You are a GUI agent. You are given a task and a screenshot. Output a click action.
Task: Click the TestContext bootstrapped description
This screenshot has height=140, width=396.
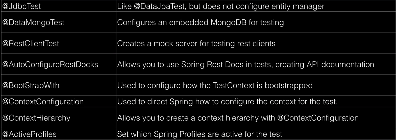click(x=215, y=85)
